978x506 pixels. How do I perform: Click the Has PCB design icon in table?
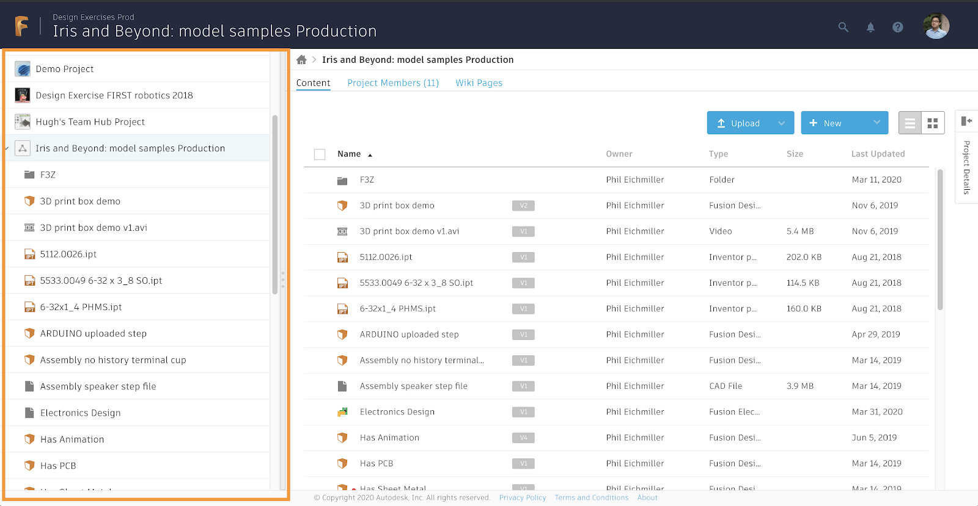pyautogui.click(x=342, y=463)
